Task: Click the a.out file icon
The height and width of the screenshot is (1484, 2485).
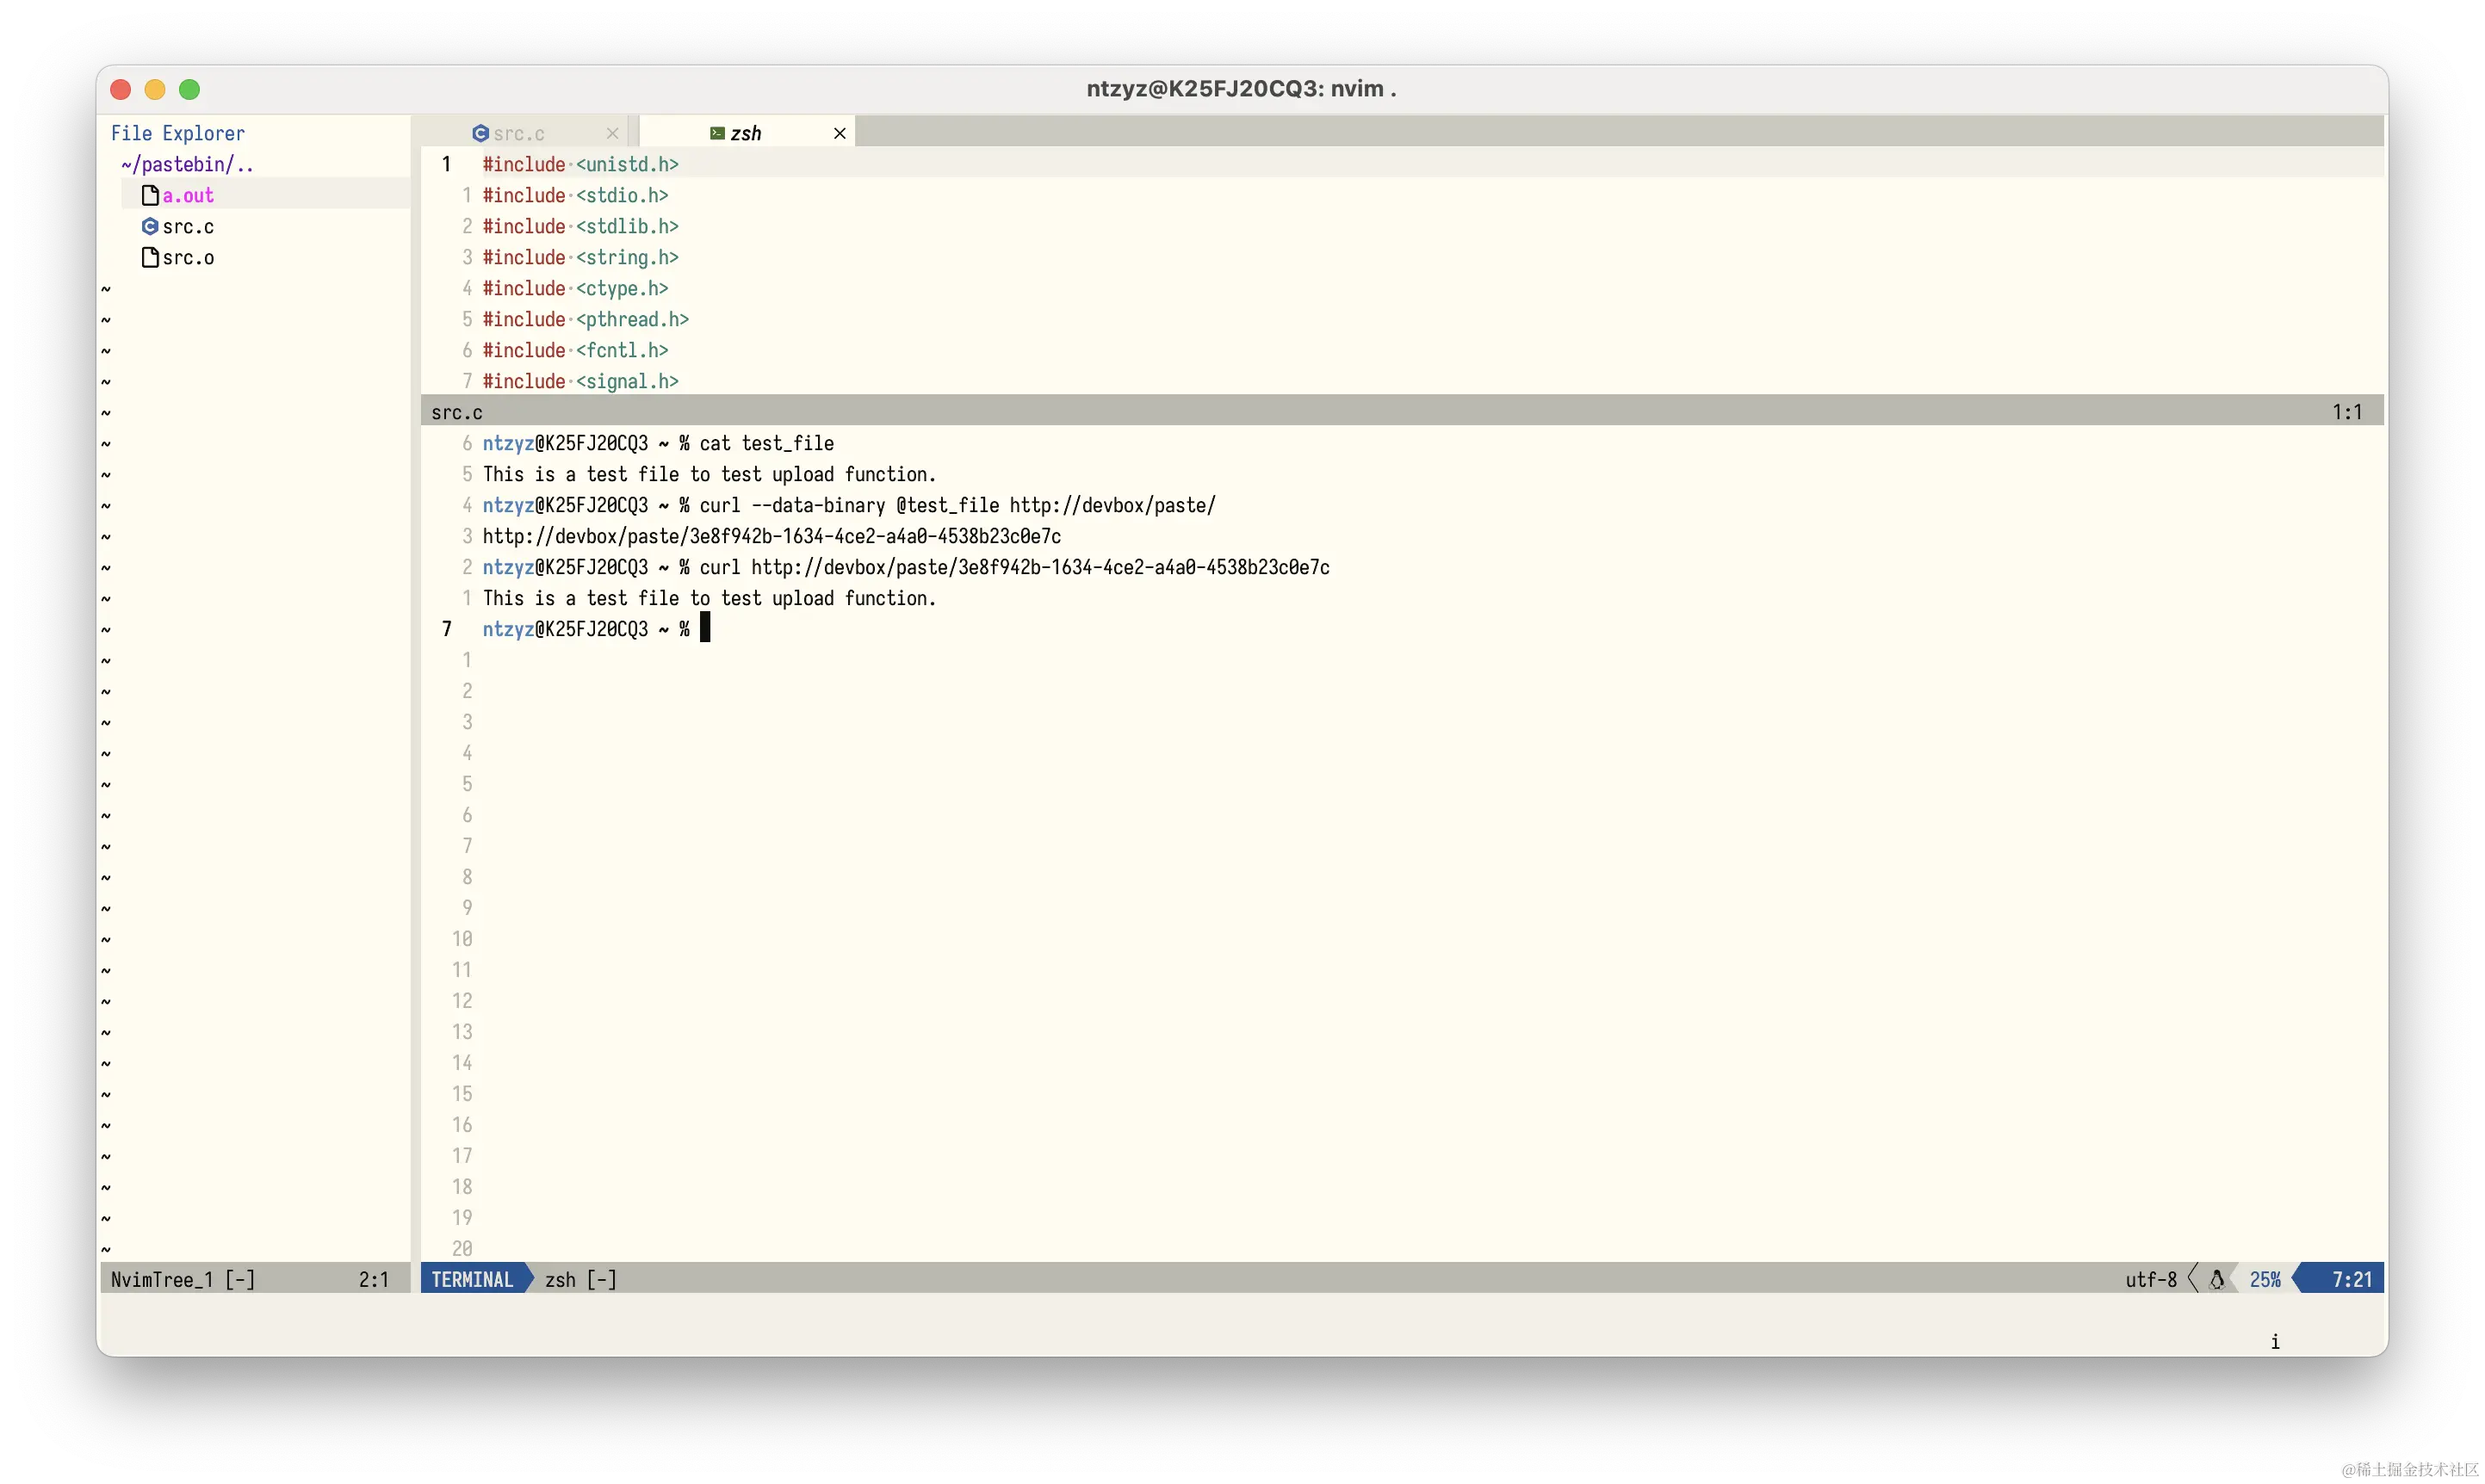Action: click(x=150, y=195)
